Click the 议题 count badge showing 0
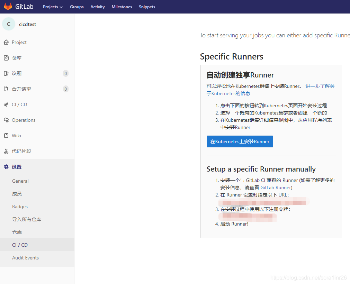The height and width of the screenshot is (284, 350). pos(66,73)
